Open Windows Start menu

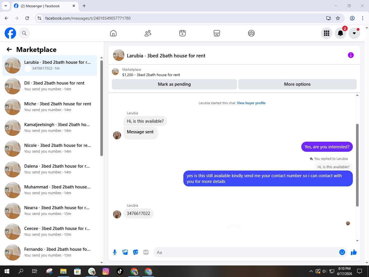coord(7,271)
